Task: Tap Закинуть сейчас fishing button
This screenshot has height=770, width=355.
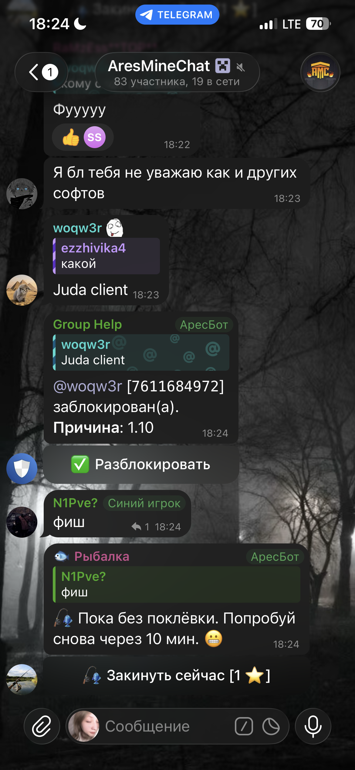Action: 177,675
